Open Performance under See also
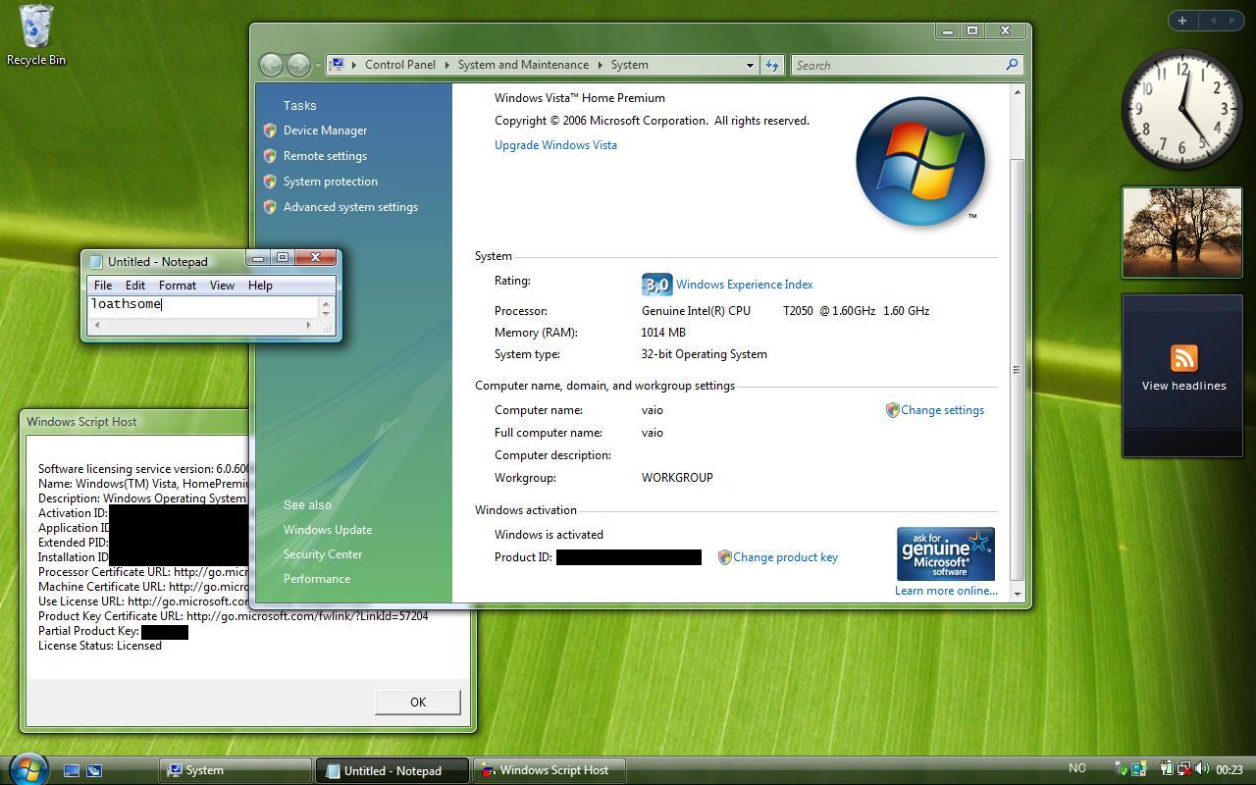Viewport: 1256px width, 785px height. click(317, 579)
